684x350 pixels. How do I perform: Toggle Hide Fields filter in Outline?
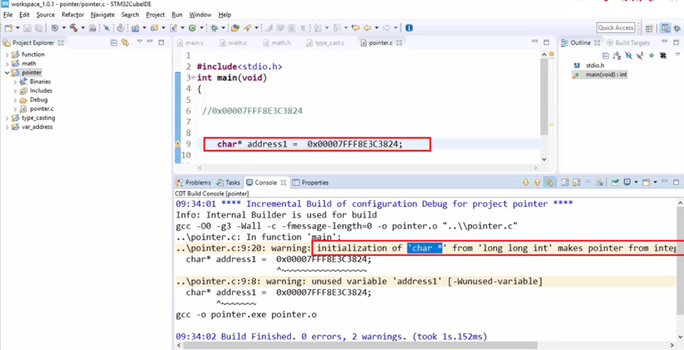tap(629, 55)
